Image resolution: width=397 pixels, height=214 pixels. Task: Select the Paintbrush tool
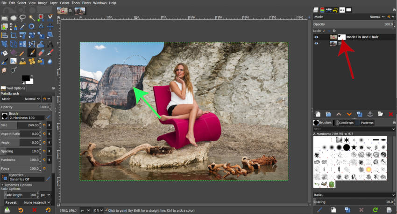[x=32, y=53]
